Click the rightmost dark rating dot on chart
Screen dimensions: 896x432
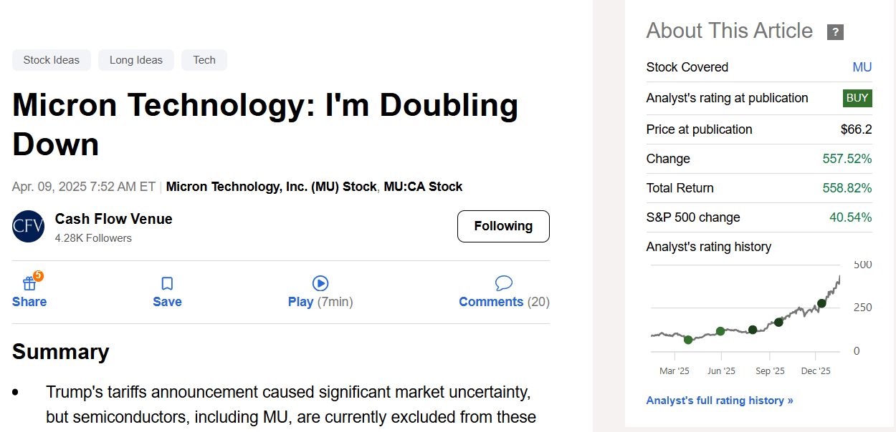click(x=821, y=303)
